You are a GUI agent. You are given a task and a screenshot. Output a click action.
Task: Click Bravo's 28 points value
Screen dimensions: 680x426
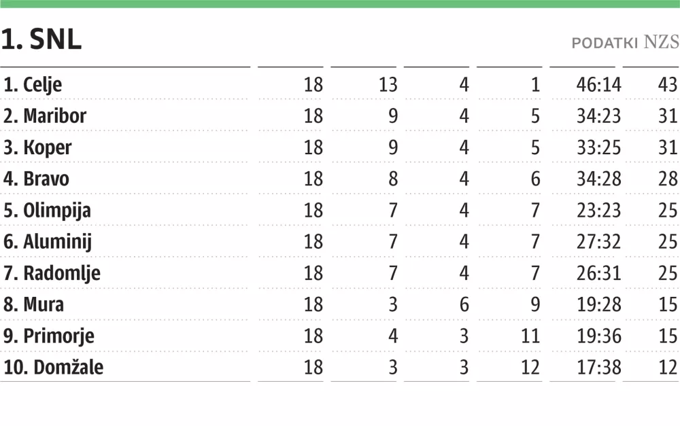(668, 179)
